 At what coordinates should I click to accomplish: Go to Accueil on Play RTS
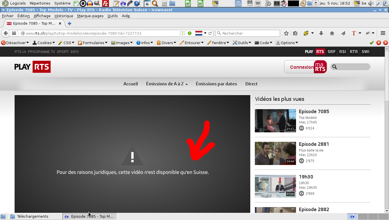coord(131,84)
